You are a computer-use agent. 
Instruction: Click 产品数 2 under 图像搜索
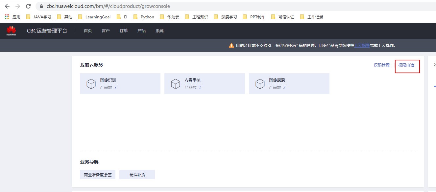277,88
